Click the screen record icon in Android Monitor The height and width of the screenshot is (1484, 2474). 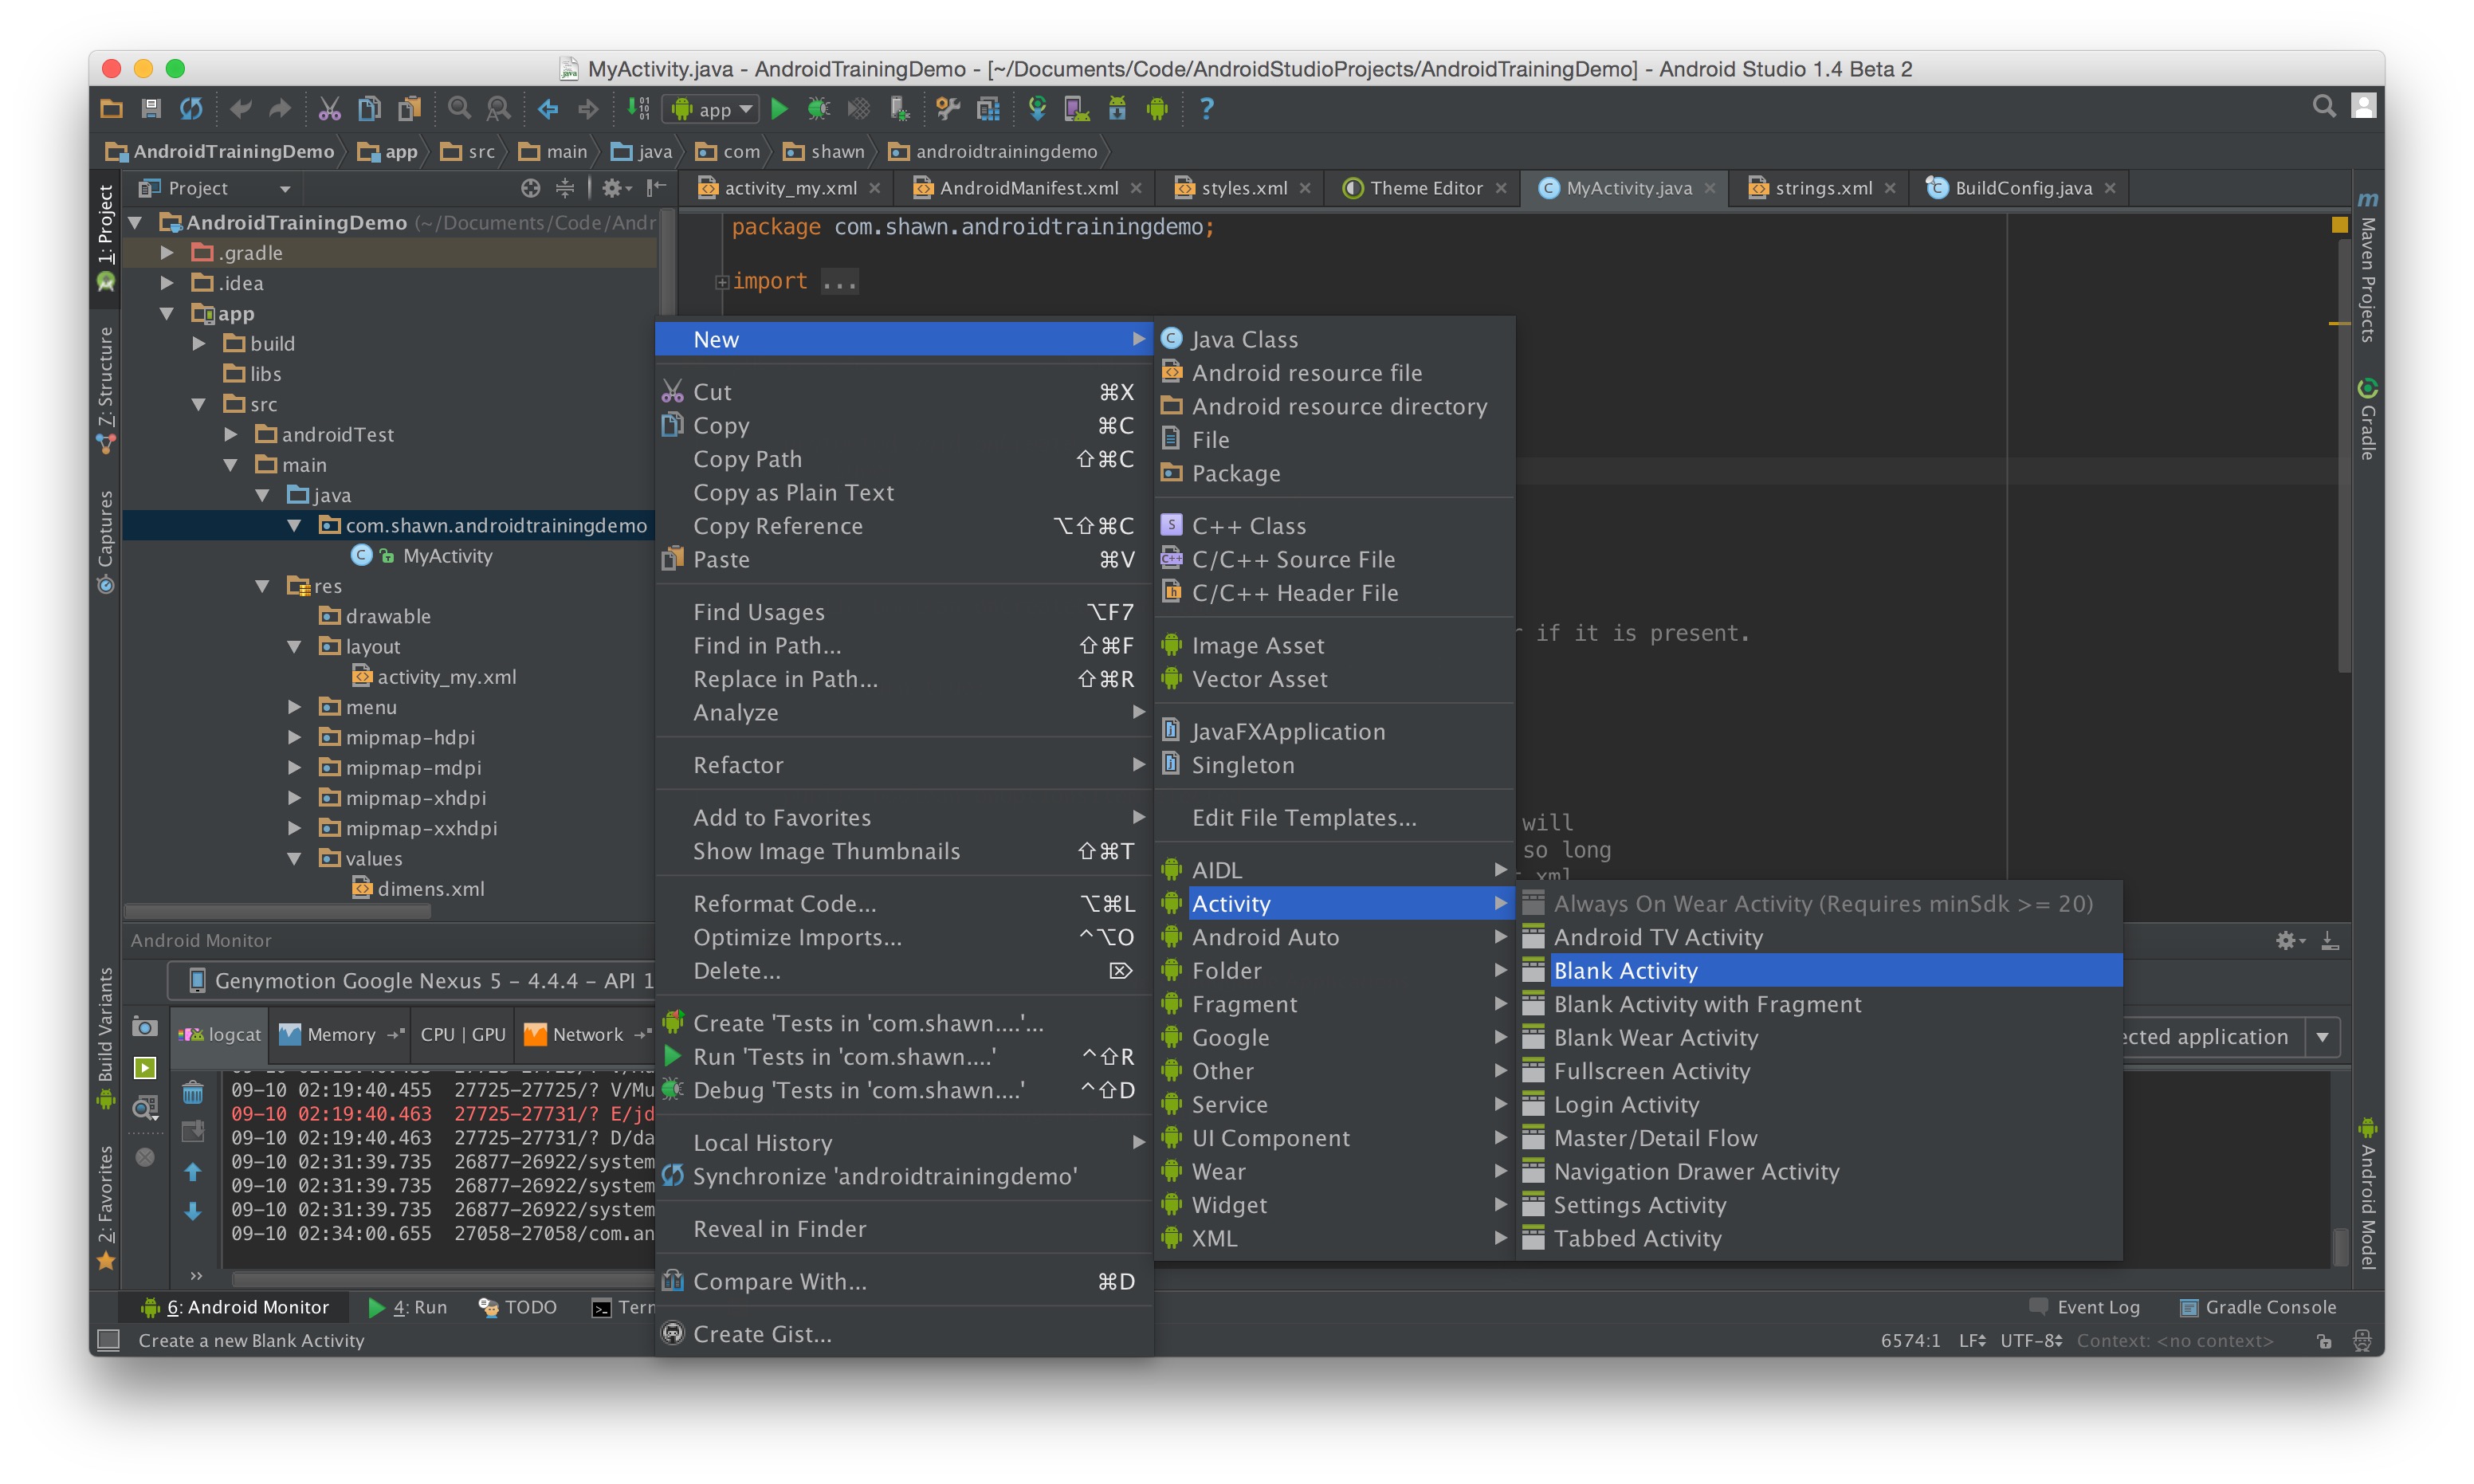pyautogui.click(x=145, y=1068)
